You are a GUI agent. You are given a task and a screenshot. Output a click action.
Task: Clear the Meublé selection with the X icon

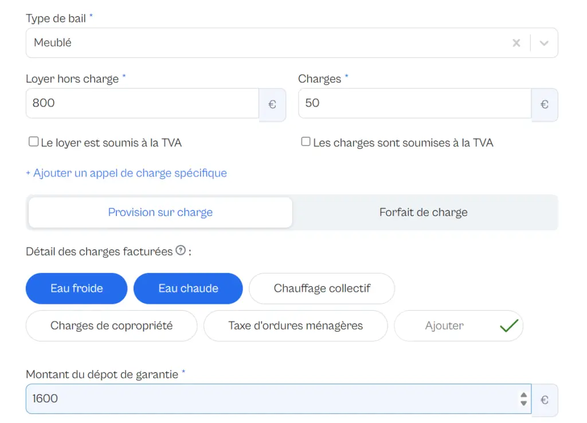click(516, 43)
